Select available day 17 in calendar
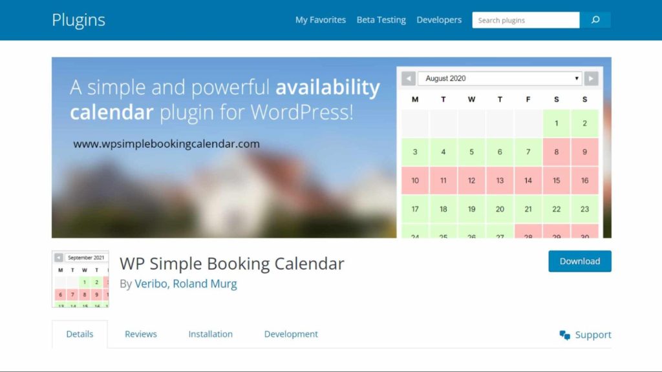 pos(415,209)
